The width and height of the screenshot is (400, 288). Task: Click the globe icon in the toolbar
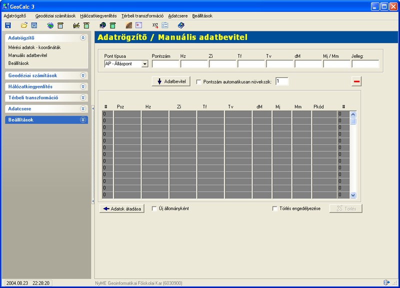point(50,25)
